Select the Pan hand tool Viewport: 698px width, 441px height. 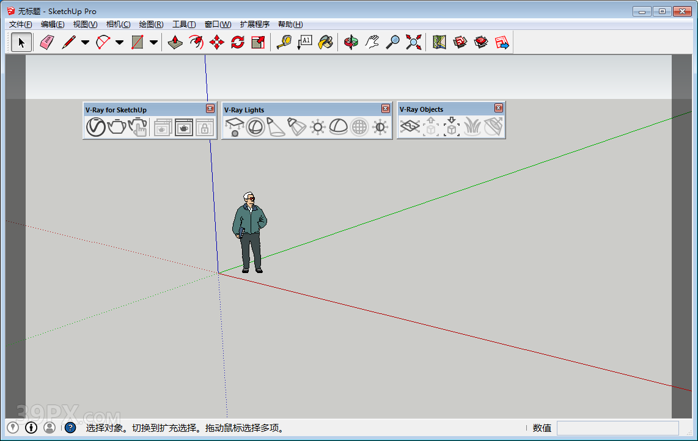pyautogui.click(x=372, y=42)
